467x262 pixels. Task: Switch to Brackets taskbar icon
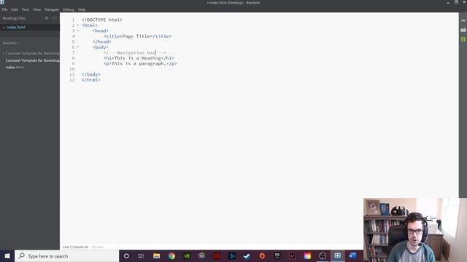coord(337,256)
